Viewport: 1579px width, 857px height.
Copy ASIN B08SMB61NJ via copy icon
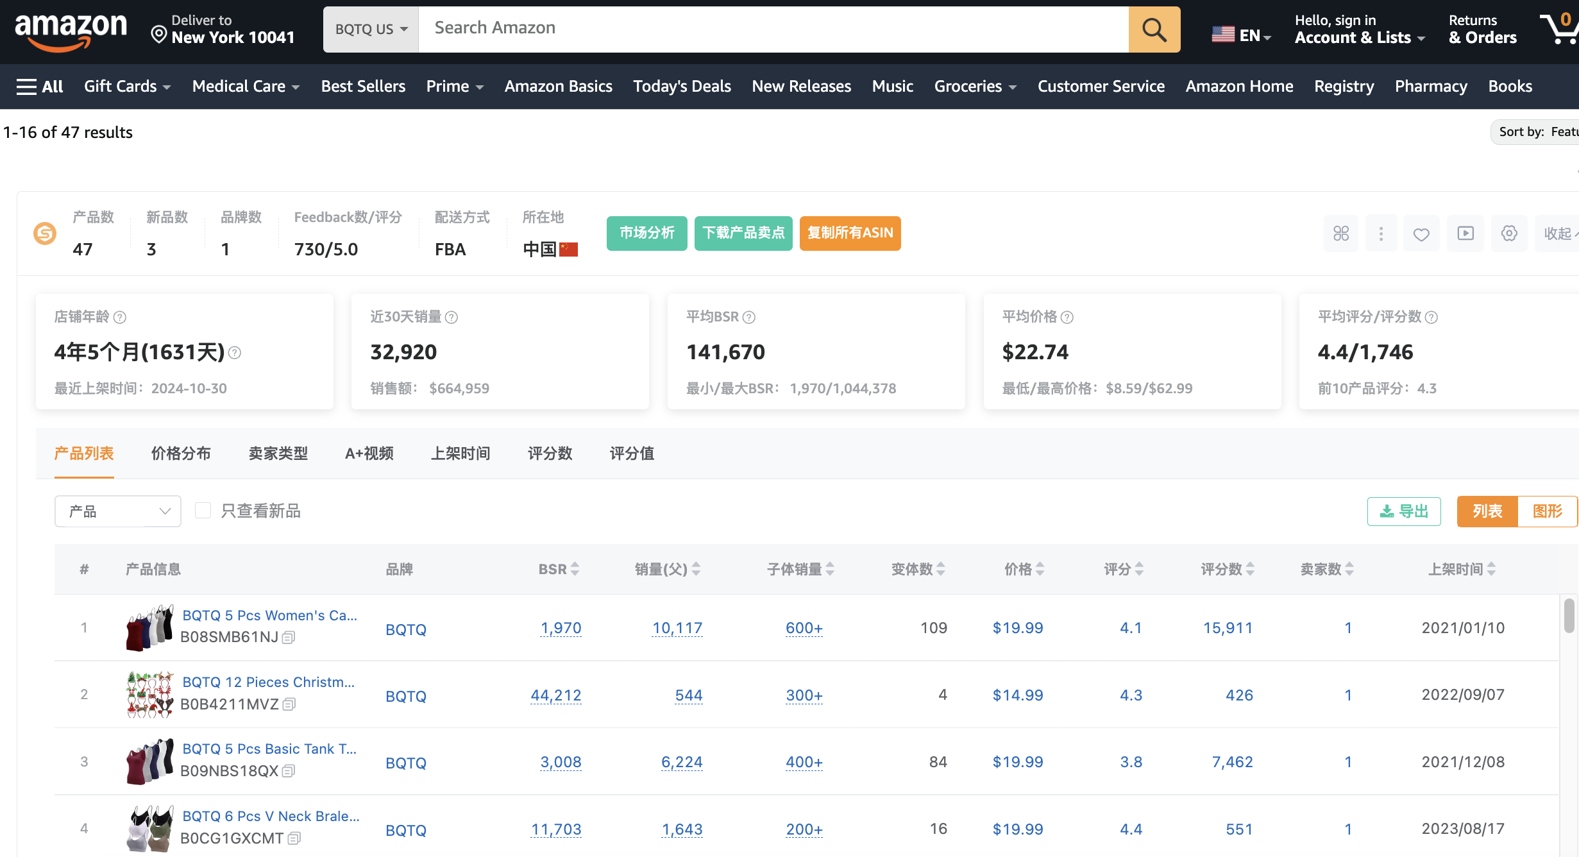(x=289, y=638)
